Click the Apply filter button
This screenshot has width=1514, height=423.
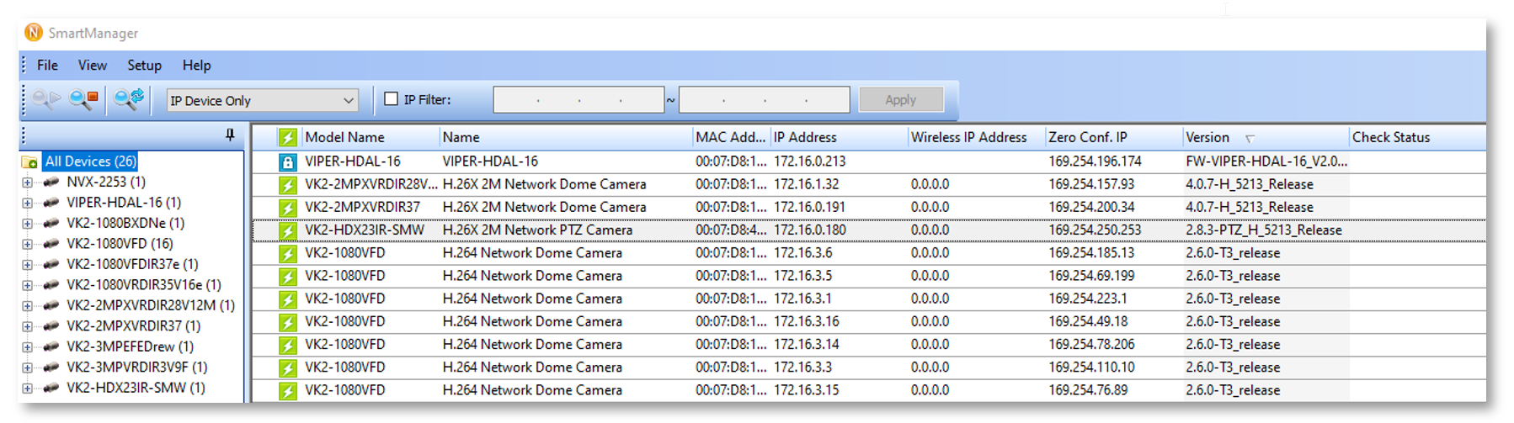[x=901, y=100]
